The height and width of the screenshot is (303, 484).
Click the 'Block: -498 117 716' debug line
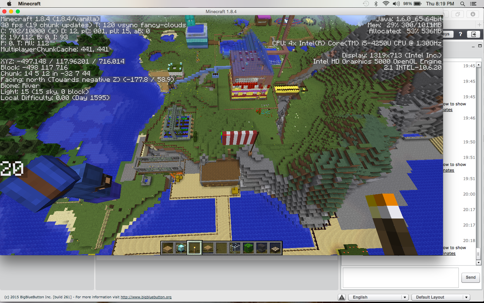pos(34,67)
